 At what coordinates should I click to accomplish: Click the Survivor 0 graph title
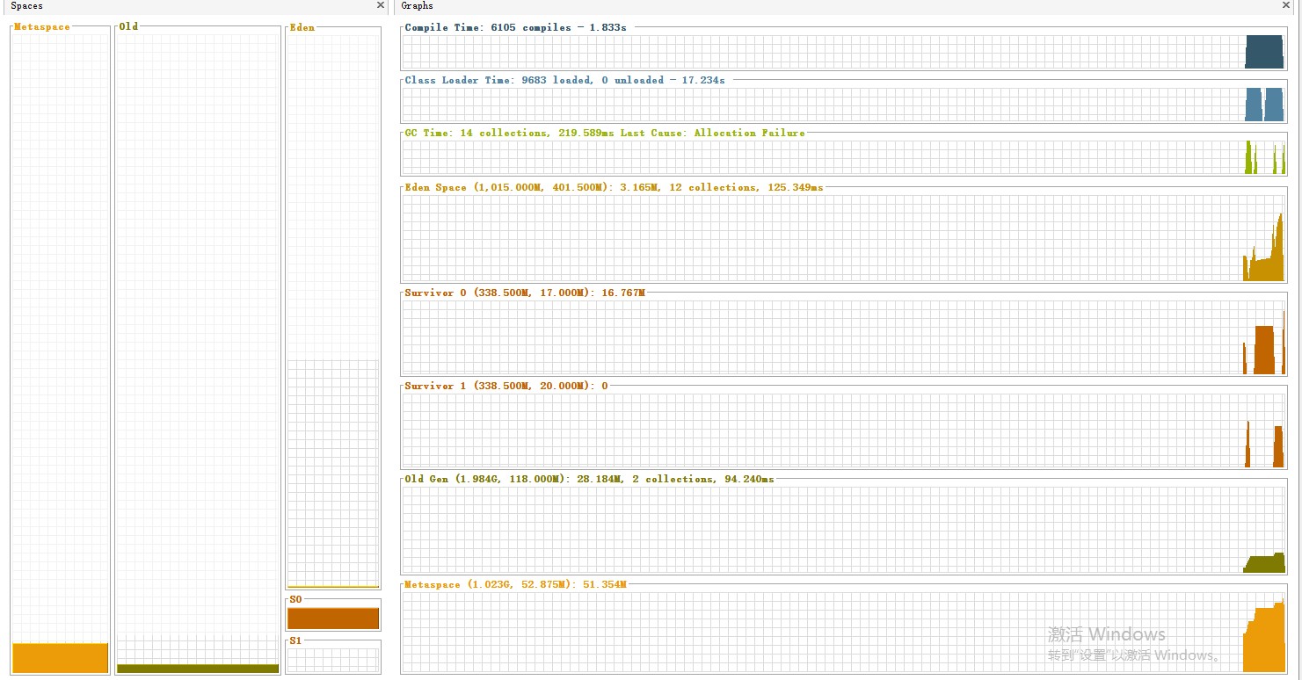(x=525, y=293)
